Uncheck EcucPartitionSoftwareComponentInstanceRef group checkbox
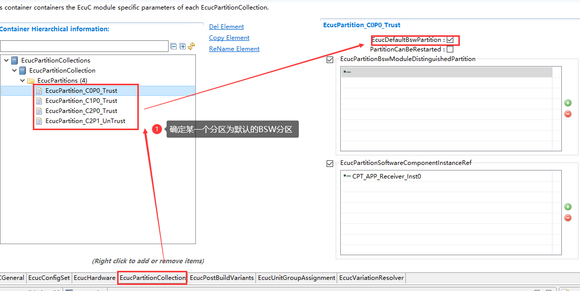The width and height of the screenshot is (580, 291). (330, 163)
